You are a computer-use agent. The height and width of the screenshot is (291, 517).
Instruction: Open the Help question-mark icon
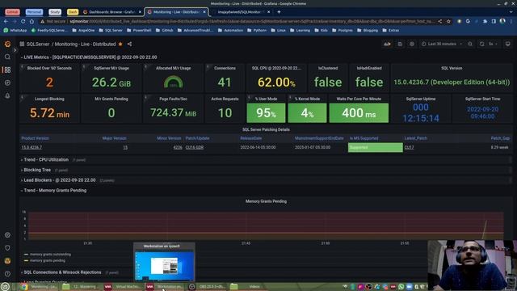point(7,273)
